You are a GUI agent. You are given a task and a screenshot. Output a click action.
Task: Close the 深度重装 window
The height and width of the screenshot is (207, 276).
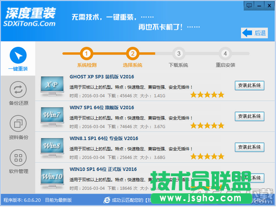click(269, 6)
